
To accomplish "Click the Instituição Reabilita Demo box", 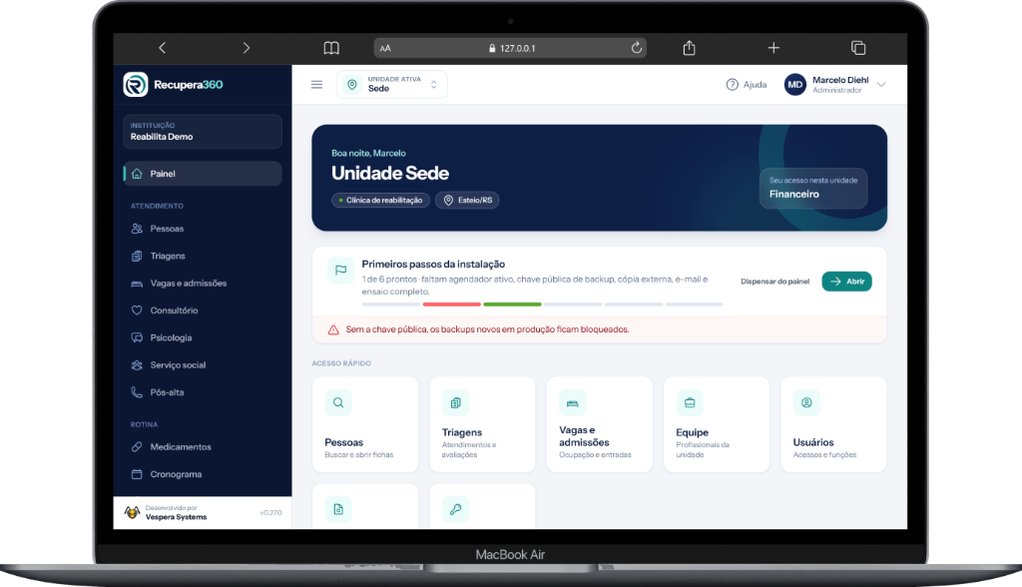I will pos(203,132).
